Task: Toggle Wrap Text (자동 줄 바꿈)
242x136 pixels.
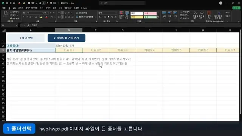Action: click(x=82, y=13)
